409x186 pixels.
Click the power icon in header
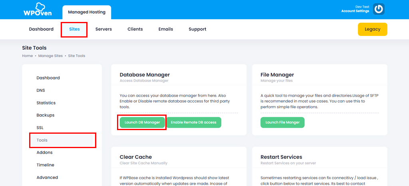click(x=379, y=9)
